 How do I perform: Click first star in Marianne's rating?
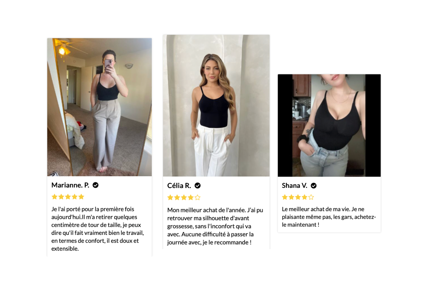54,197
